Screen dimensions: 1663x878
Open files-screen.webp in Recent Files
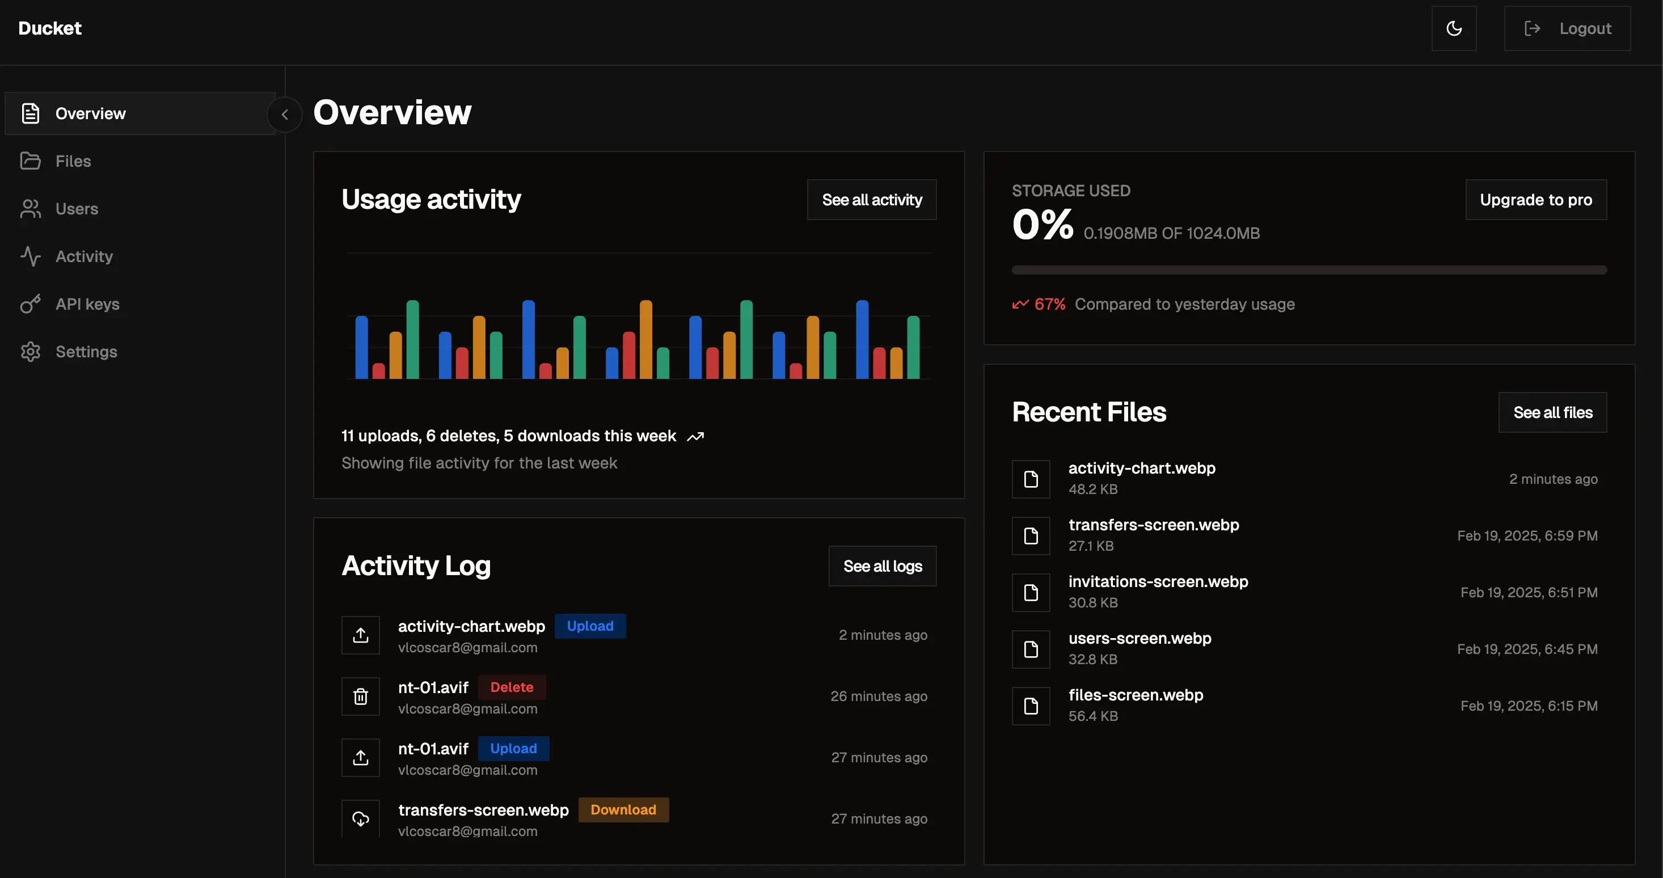(1136, 695)
